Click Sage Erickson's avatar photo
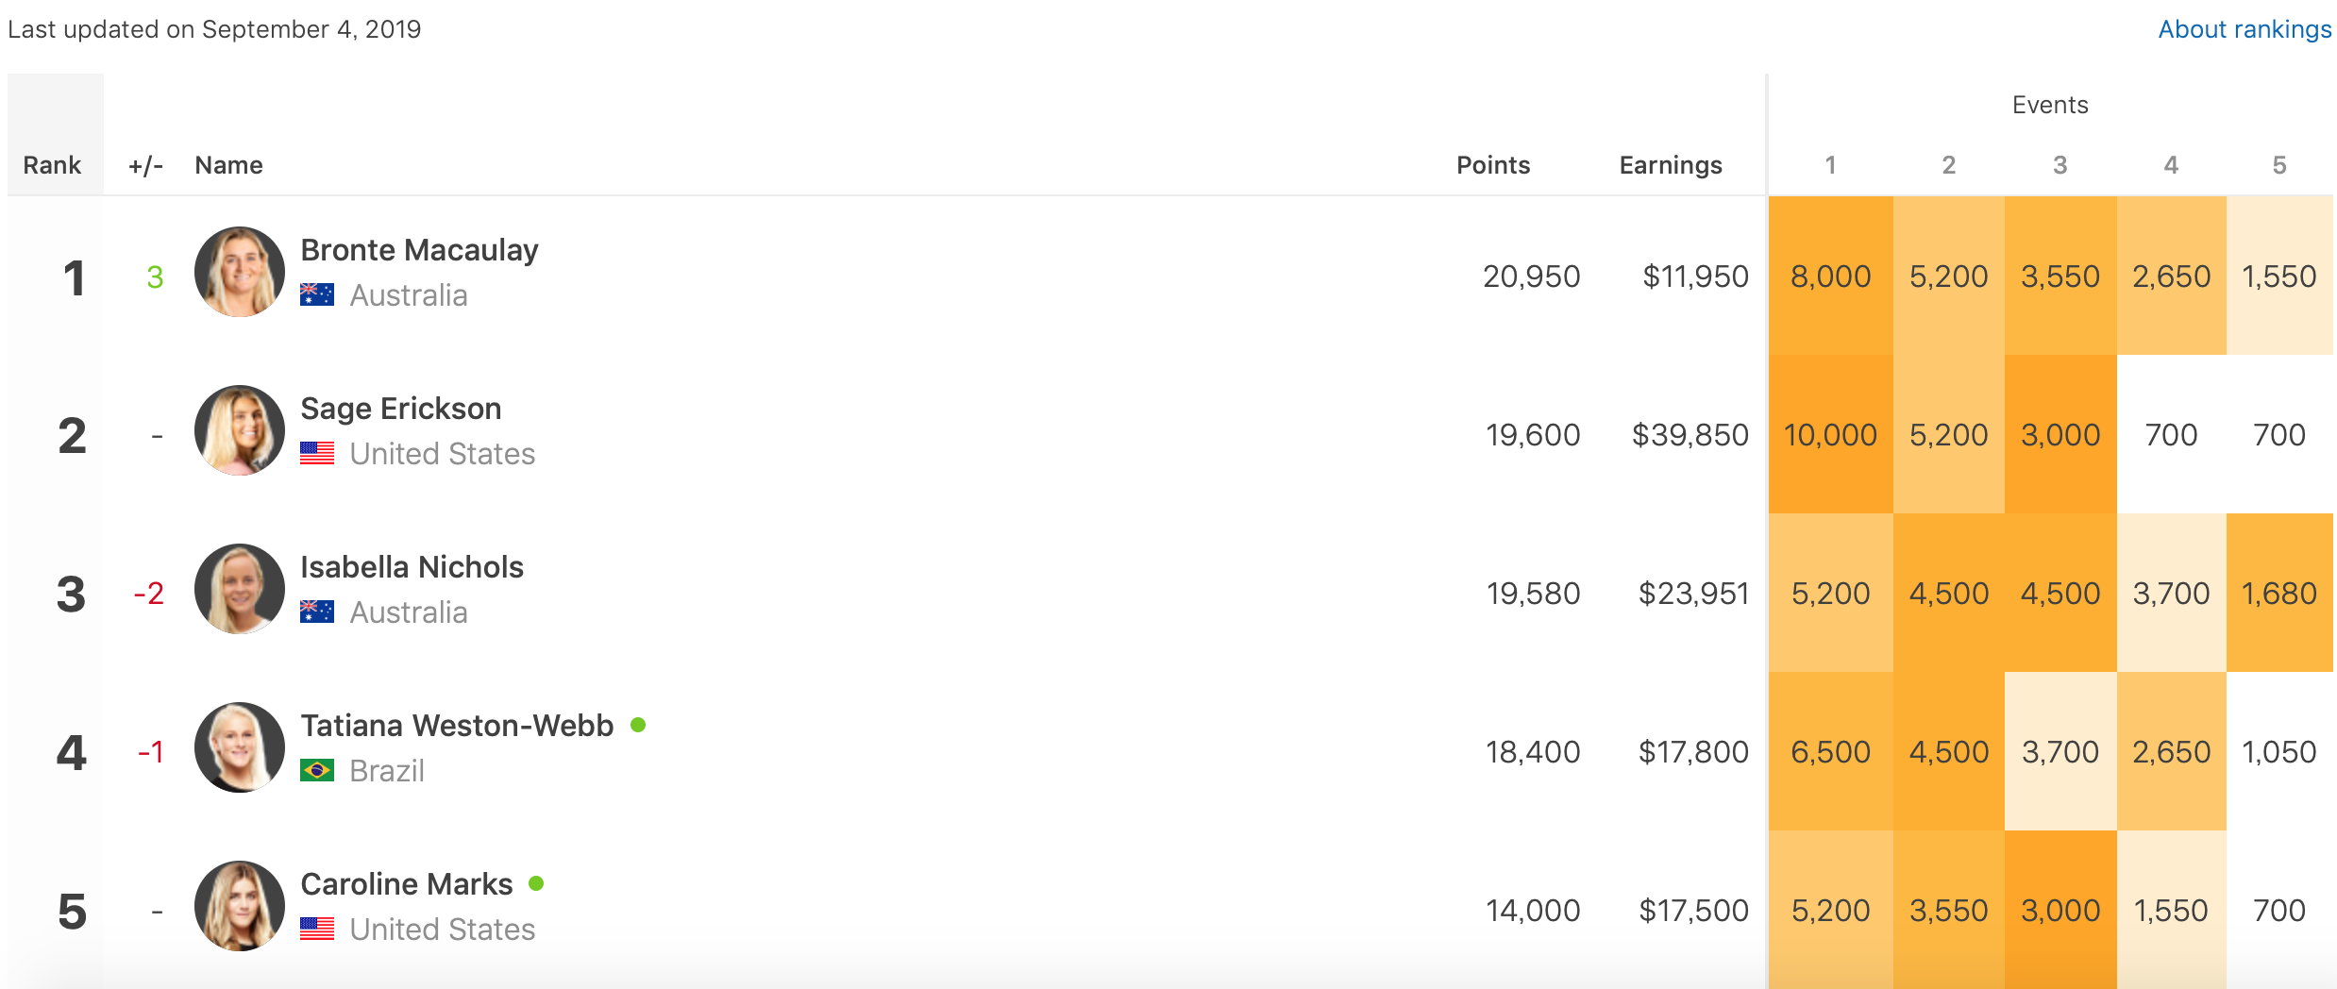This screenshot has height=989, width=2337. point(240,430)
